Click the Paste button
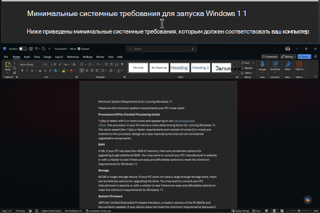This screenshot has height=213, width=320. [x=8, y=67]
